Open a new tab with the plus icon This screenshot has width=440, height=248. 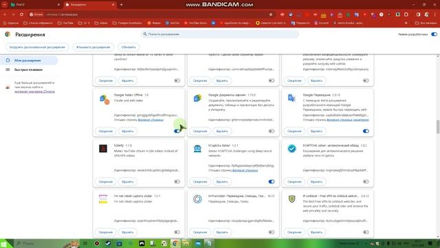[121, 5]
